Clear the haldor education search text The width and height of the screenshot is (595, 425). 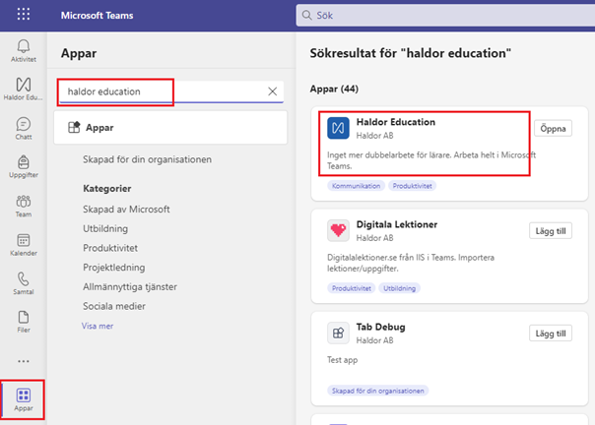click(272, 91)
